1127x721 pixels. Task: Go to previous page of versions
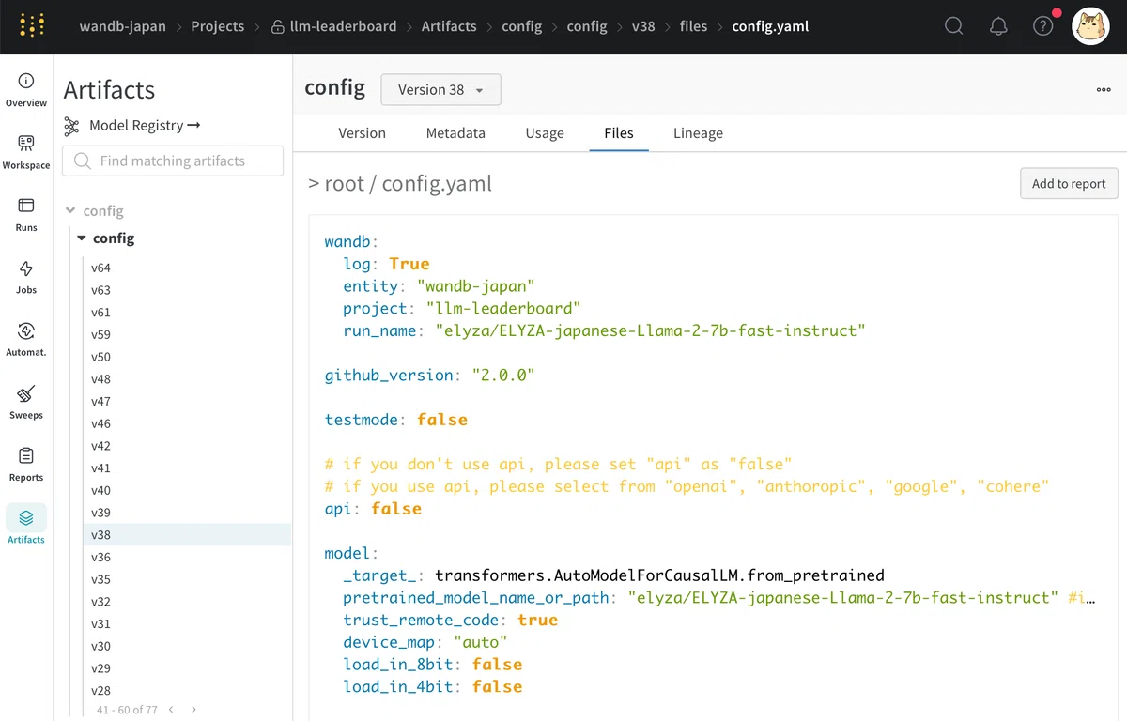[171, 710]
